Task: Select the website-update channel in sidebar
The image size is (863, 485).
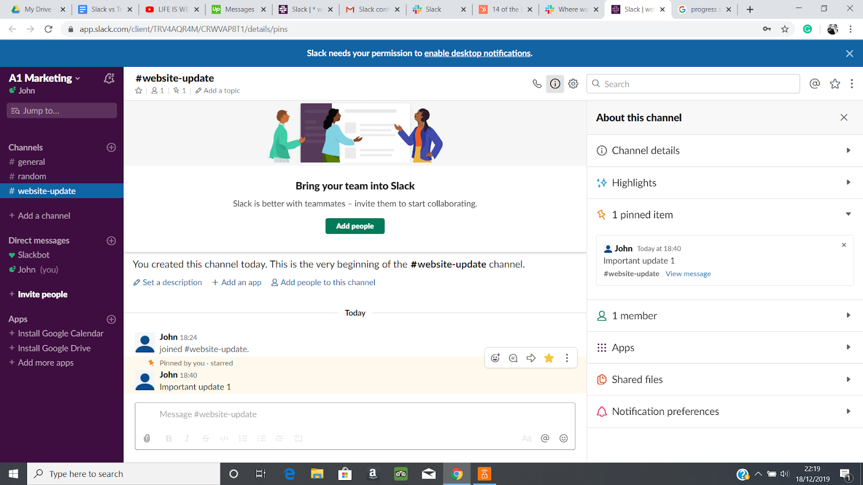Action: click(61, 191)
